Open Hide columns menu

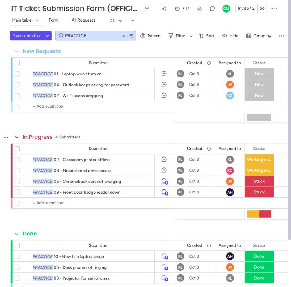pyautogui.click(x=230, y=36)
